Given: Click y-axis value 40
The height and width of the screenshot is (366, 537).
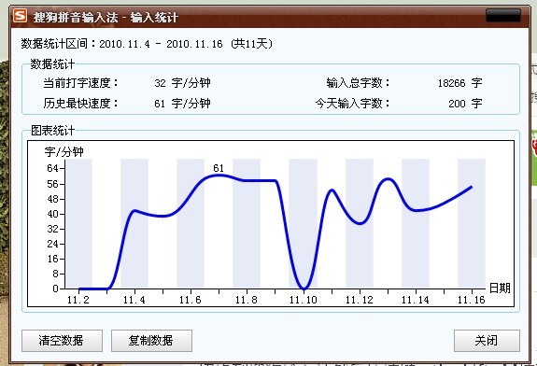Looking at the screenshot, I should click(52, 214).
